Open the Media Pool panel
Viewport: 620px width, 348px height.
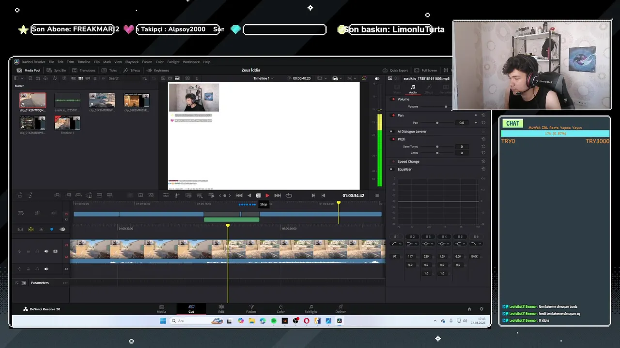29,70
